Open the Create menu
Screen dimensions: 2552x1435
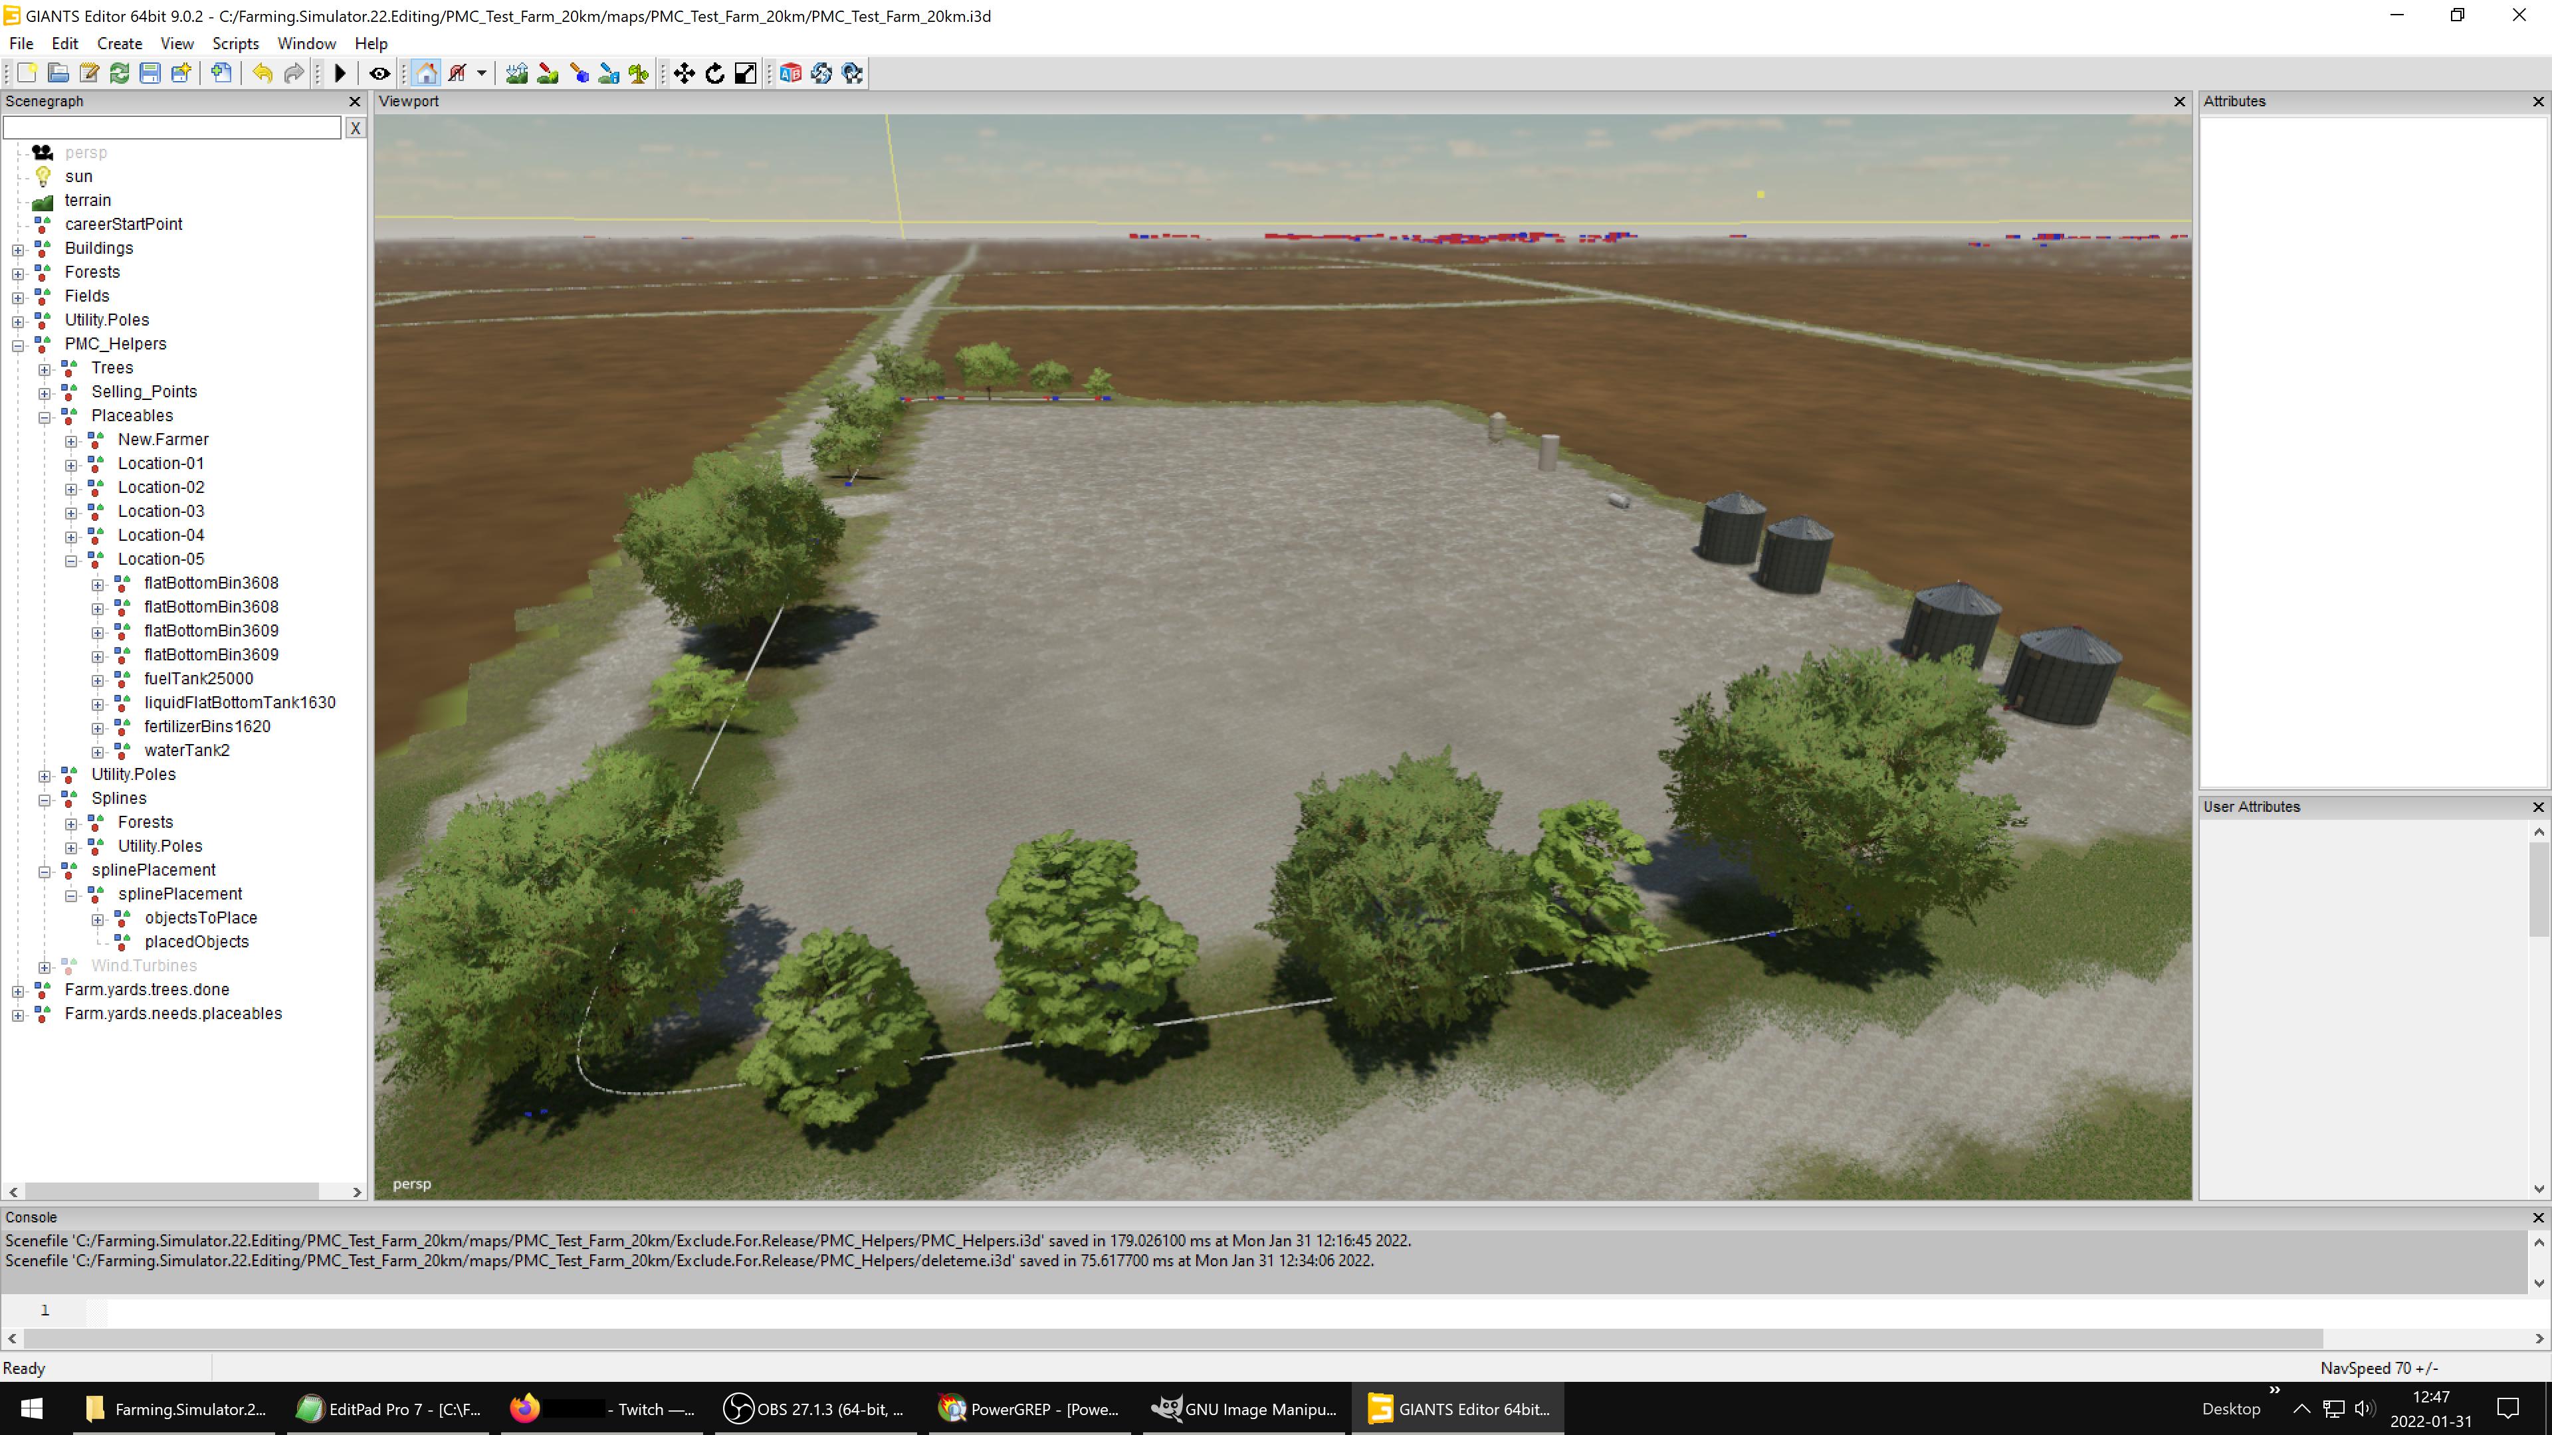tap(120, 44)
